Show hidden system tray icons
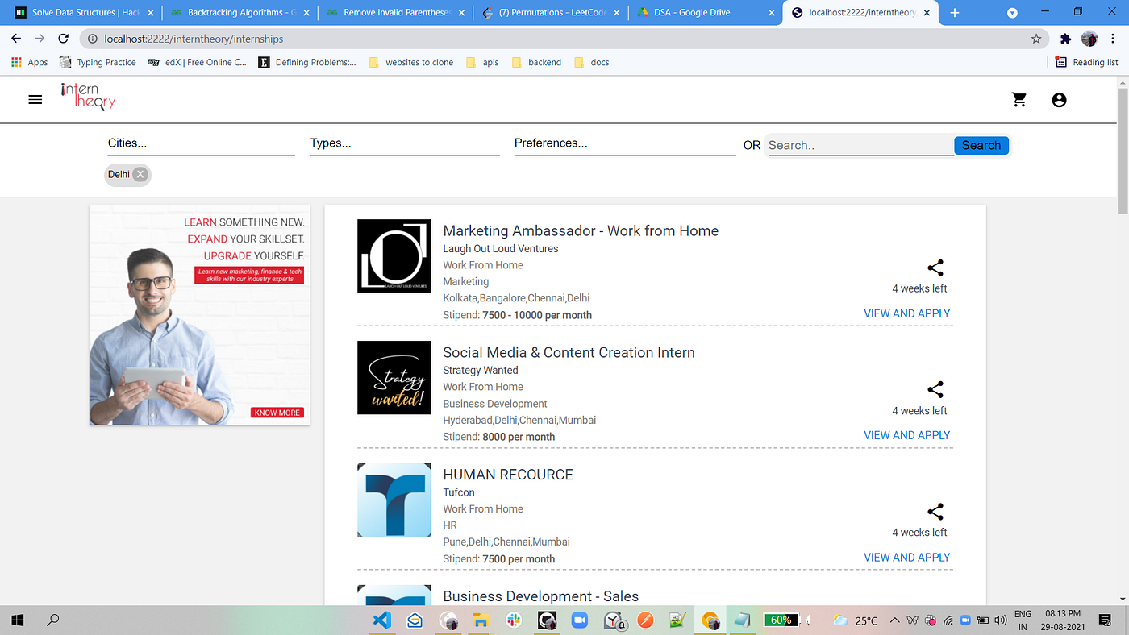 tap(895, 620)
